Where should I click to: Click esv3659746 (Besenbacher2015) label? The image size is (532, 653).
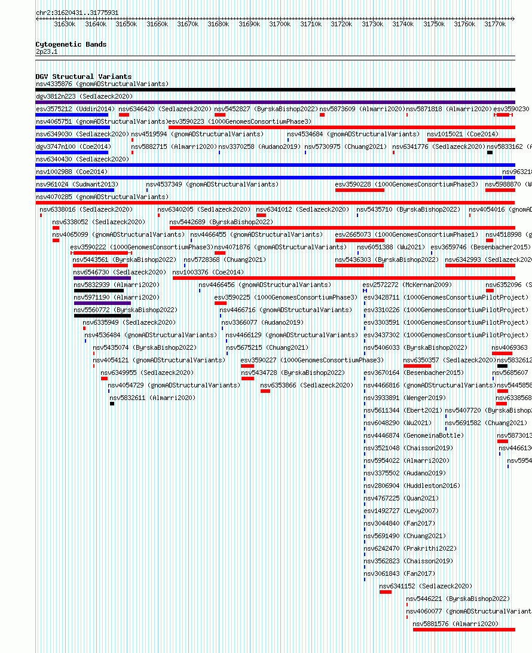click(x=481, y=247)
